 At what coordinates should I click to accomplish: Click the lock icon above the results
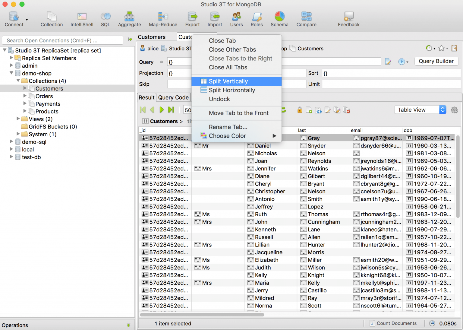(x=300, y=110)
